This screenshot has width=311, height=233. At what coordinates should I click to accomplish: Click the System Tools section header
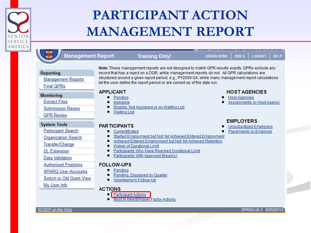(x=66, y=124)
